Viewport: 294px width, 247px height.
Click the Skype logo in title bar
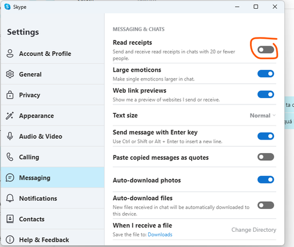click(8, 6)
